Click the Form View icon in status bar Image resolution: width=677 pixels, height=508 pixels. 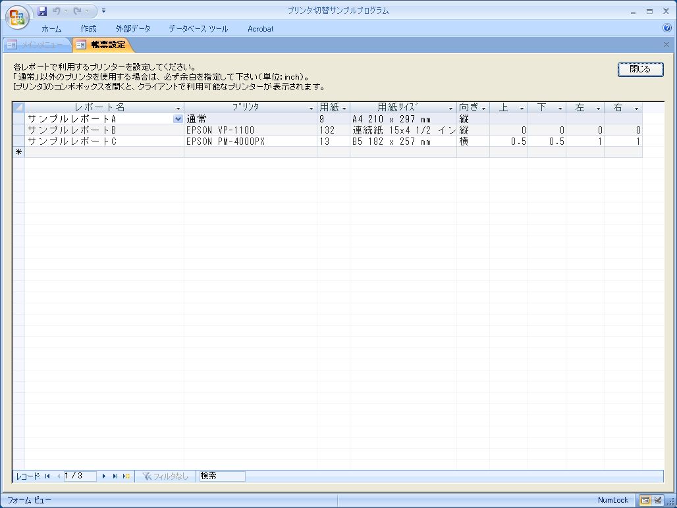[x=645, y=500]
